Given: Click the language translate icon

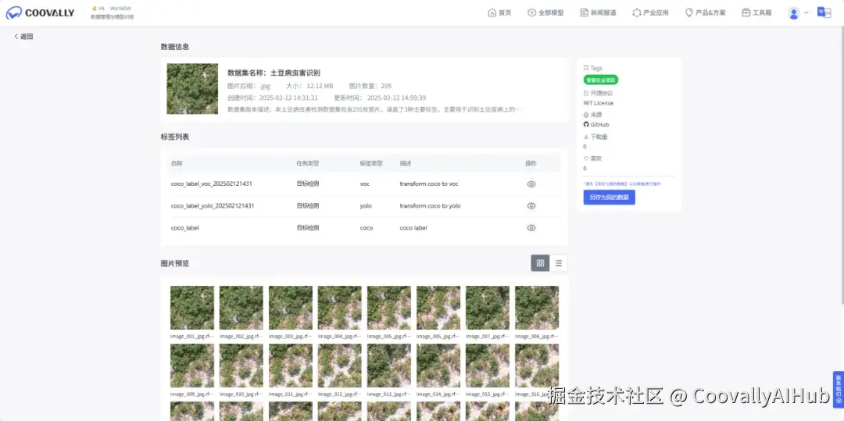Looking at the screenshot, I should pyautogui.click(x=824, y=12).
